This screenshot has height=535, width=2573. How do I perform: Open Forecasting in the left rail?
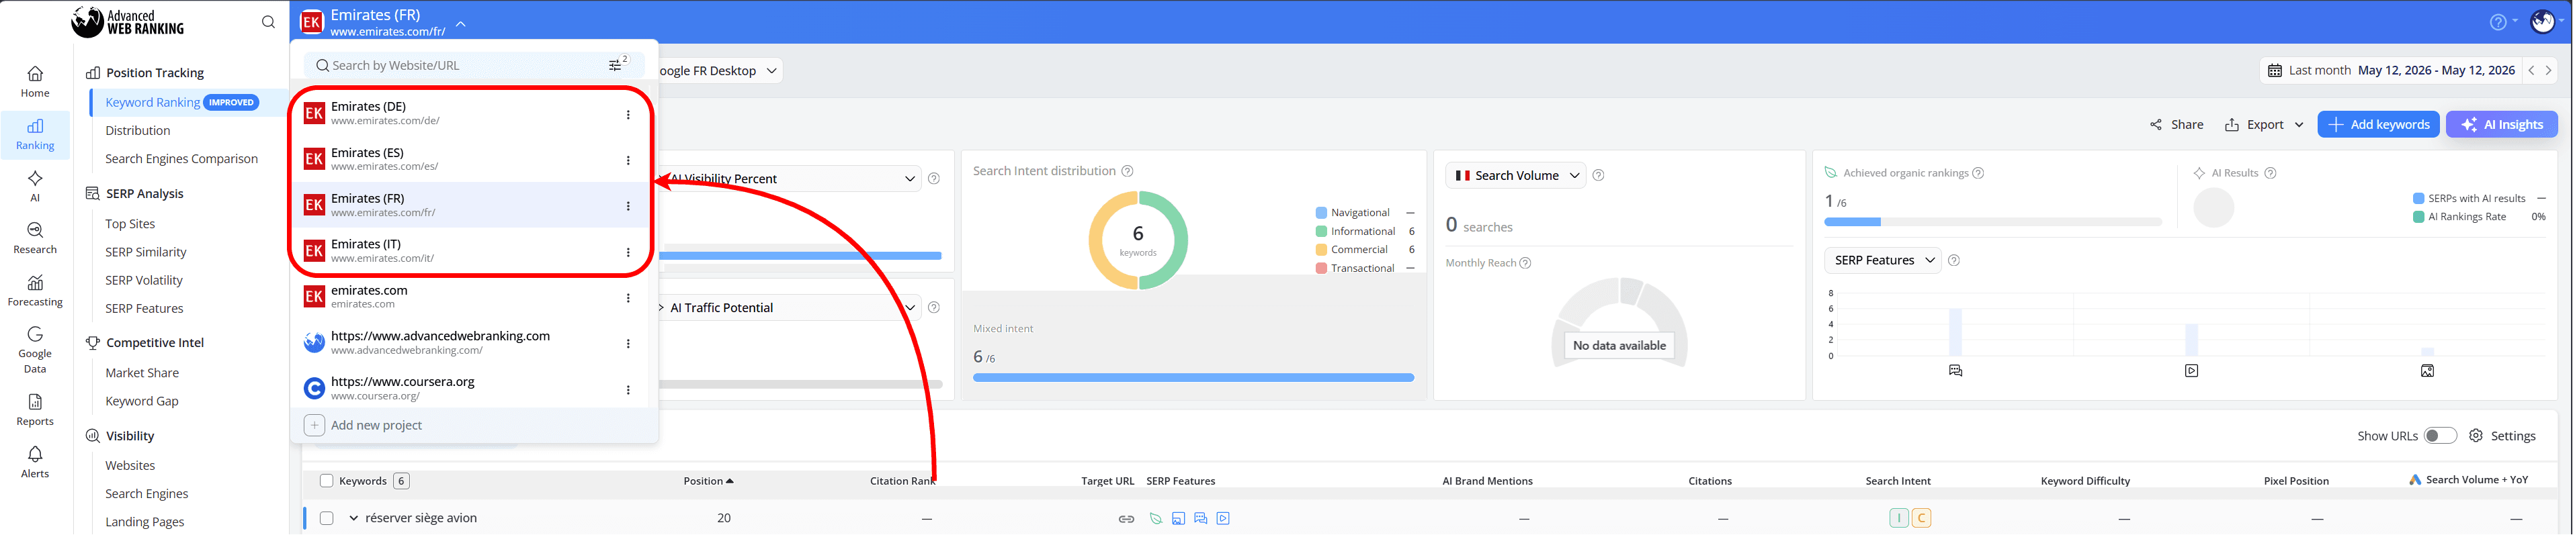(x=35, y=291)
